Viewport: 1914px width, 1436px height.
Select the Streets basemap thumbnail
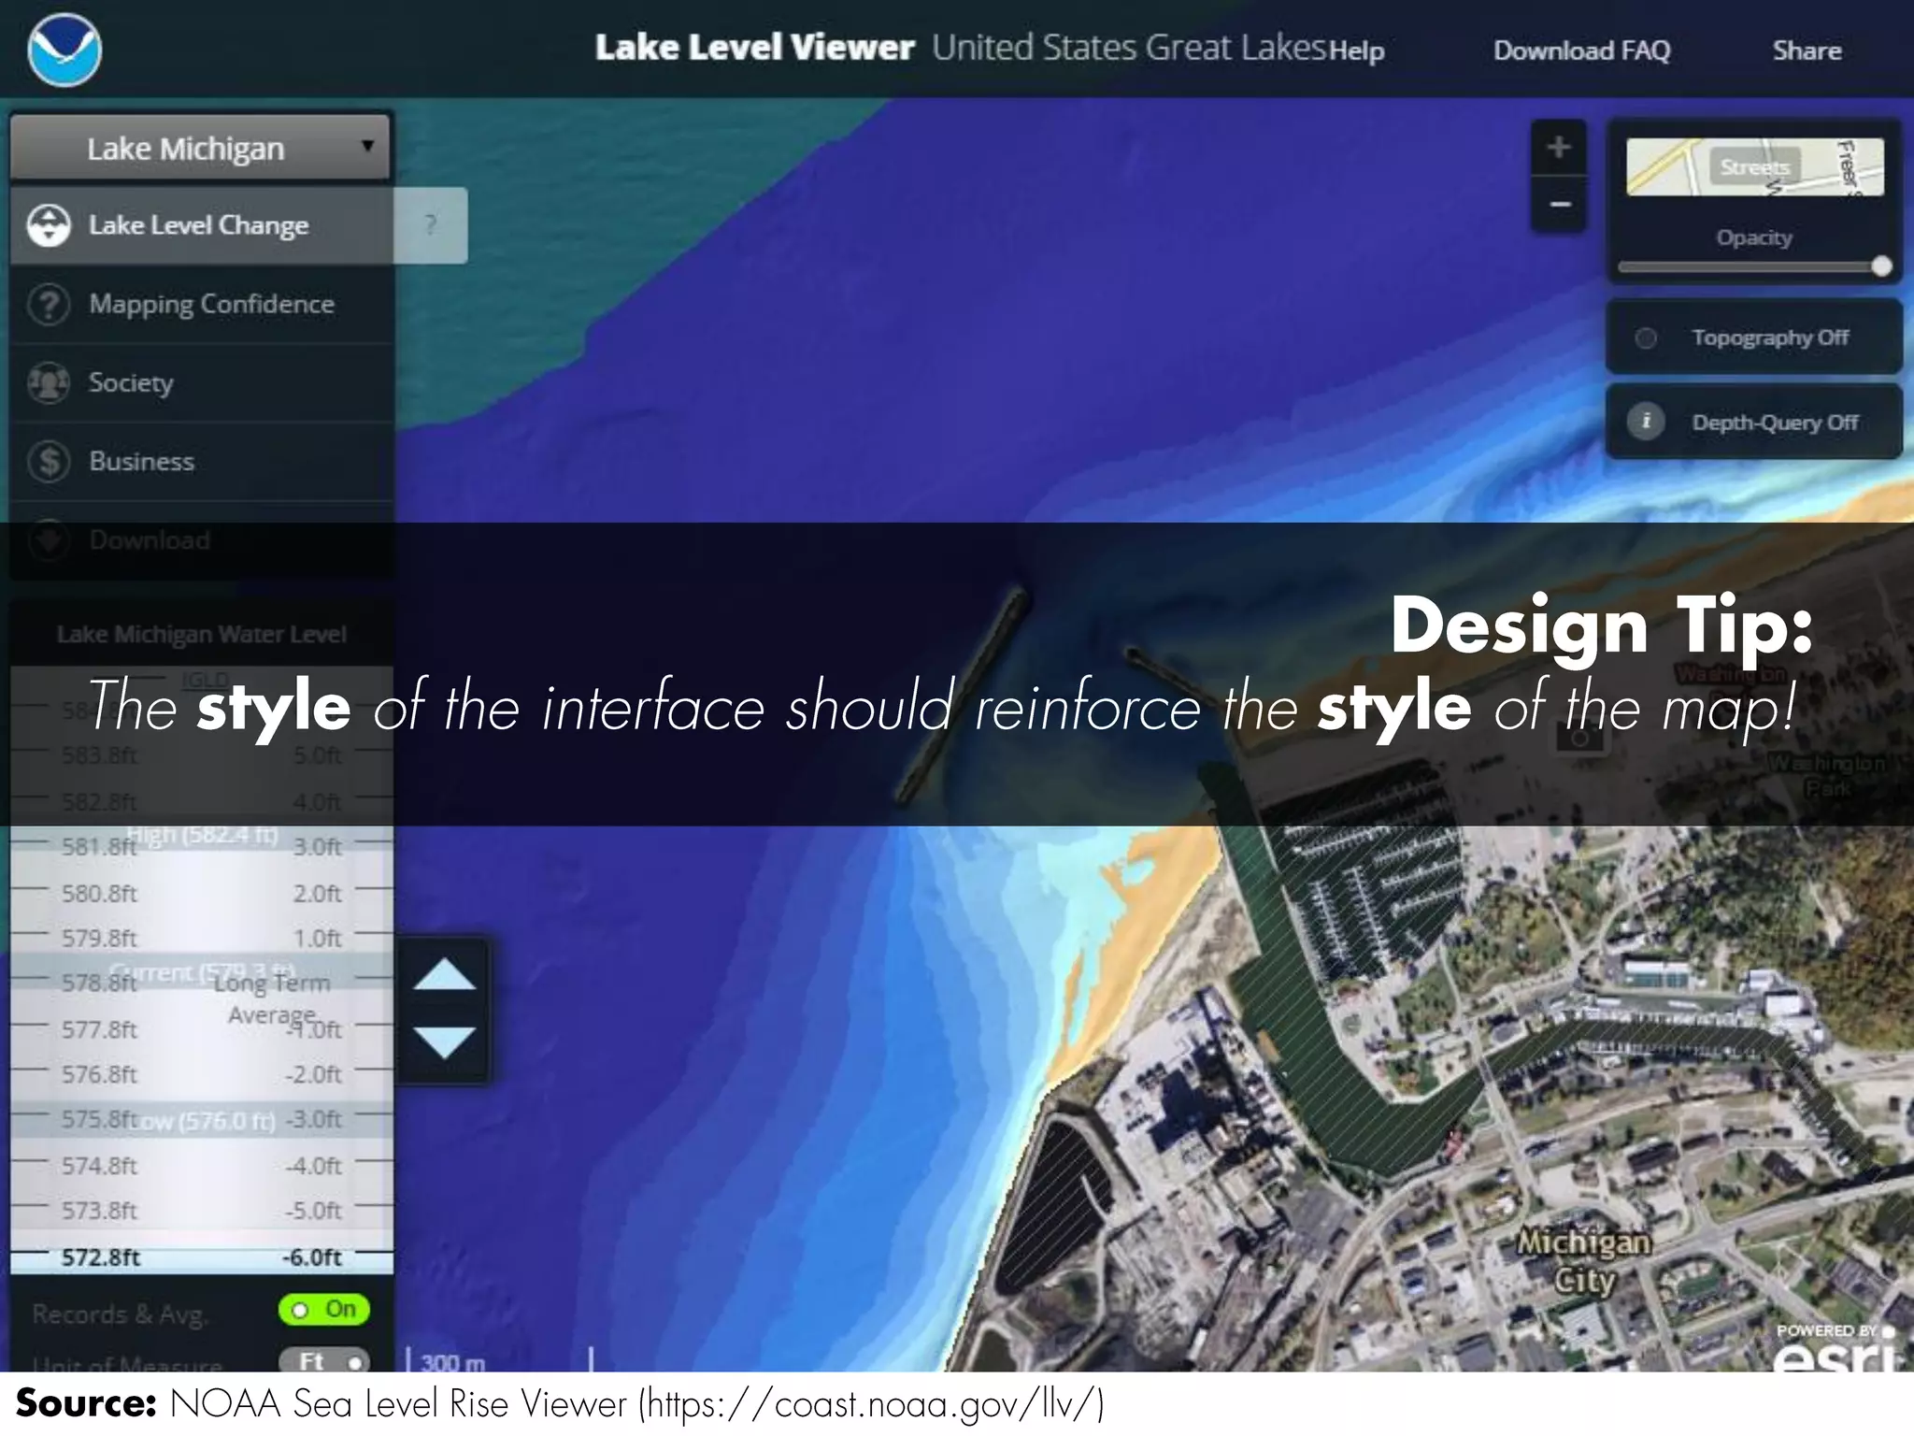[1754, 167]
